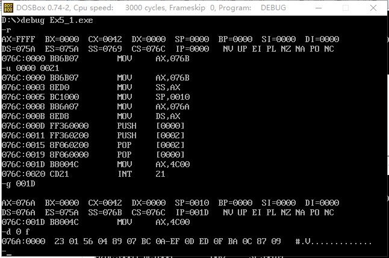389x258 pixels.
Task: Click the MOV DS,AX instruction line
Action: coord(91,116)
